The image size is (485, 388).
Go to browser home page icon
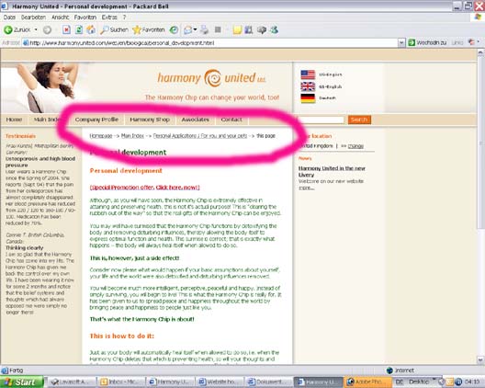pos(91,29)
